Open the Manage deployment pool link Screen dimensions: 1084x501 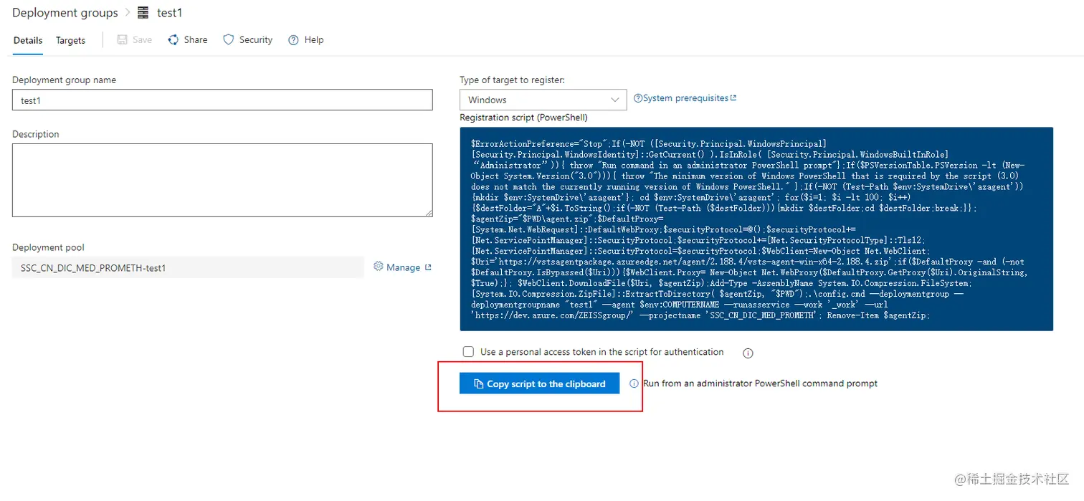point(403,267)
